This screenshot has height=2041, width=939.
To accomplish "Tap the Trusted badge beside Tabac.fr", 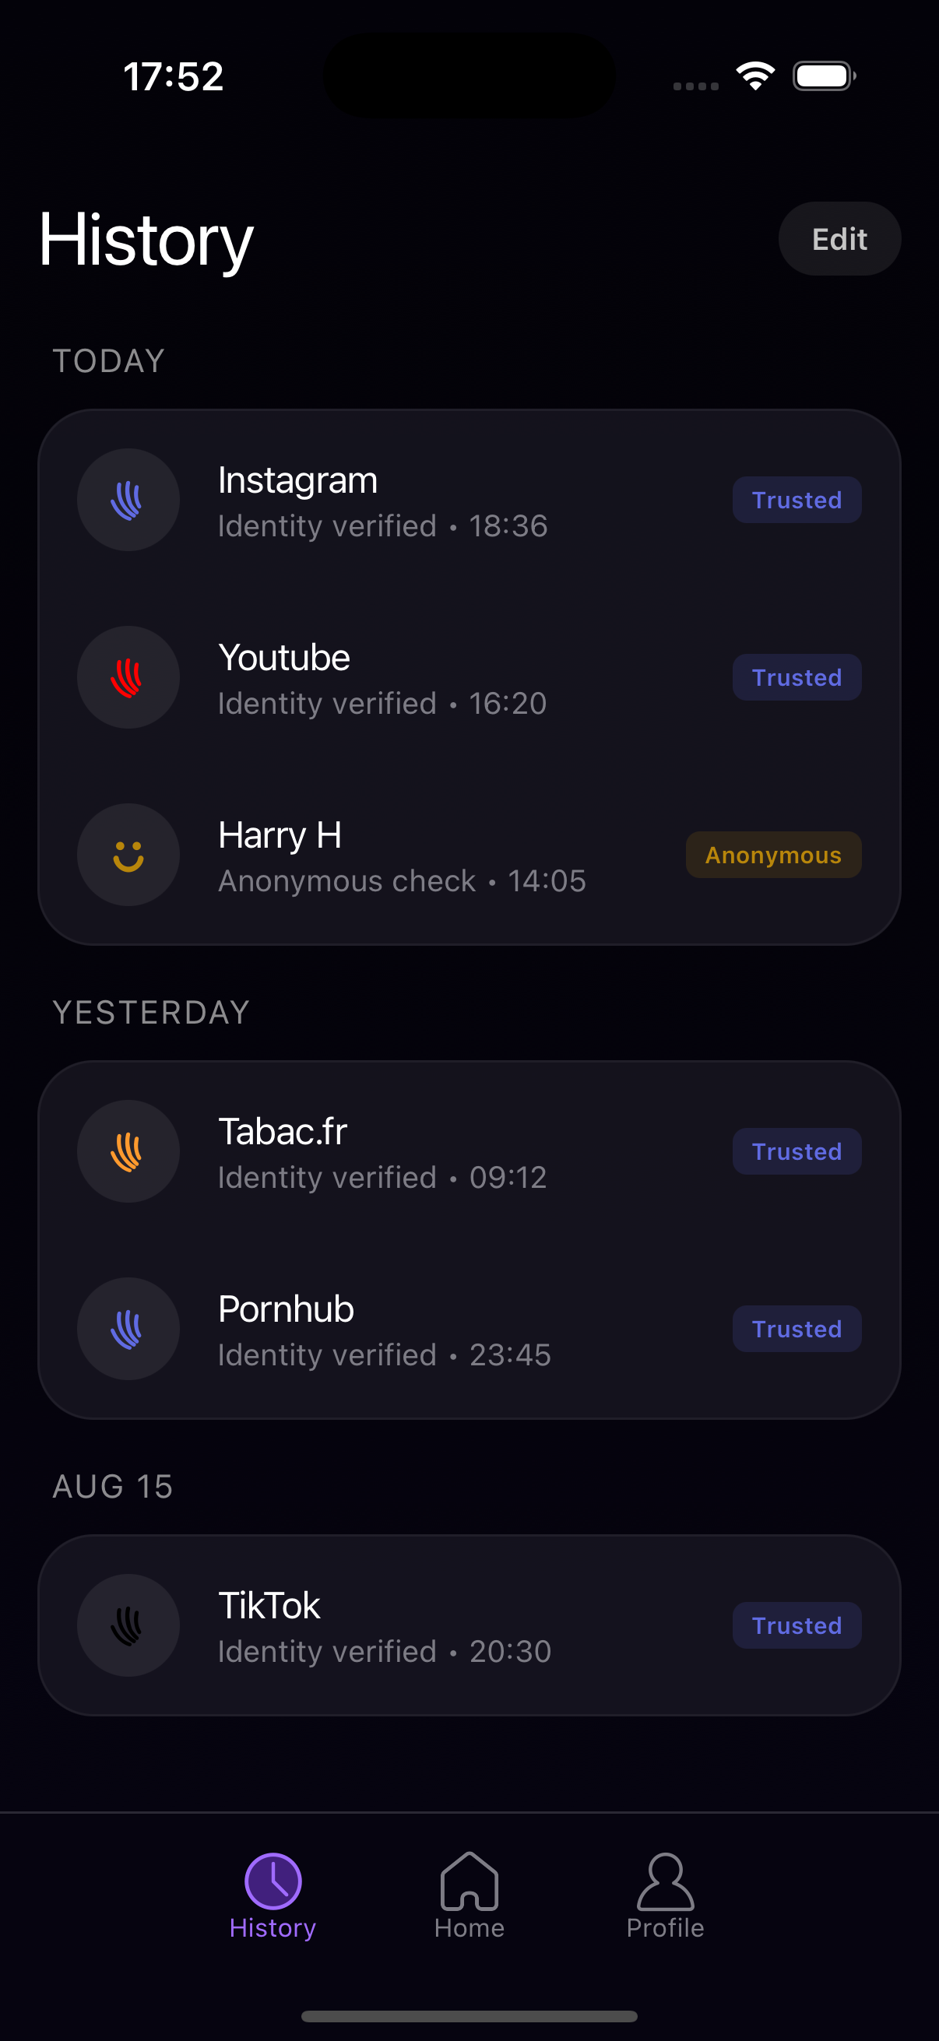I will pos(797,1151).
